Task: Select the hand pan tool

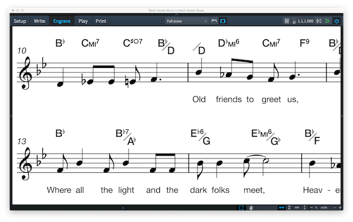Action: (x=250, y=208)
